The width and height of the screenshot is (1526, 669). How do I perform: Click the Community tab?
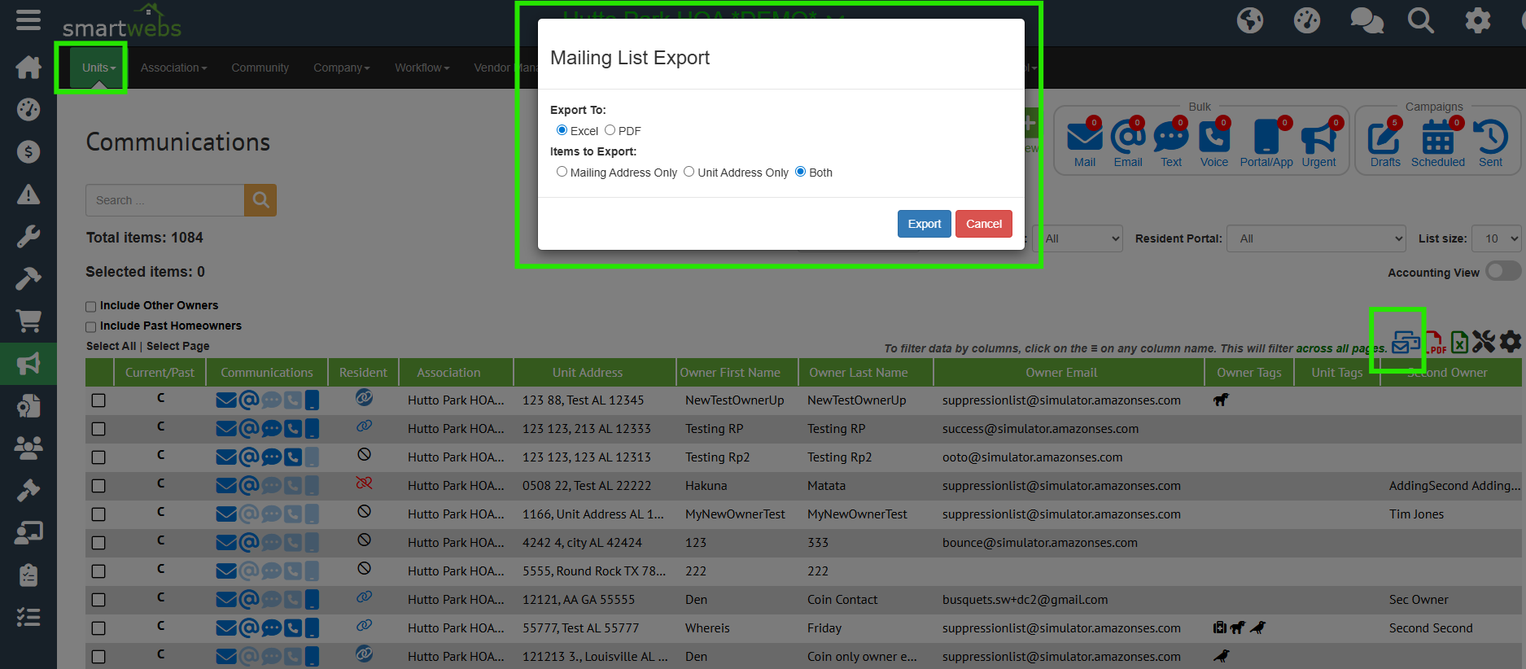[260, 68]
